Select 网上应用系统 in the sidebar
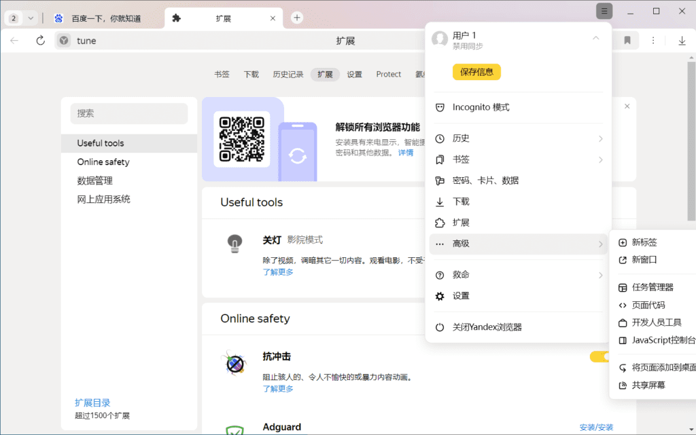 129,200
